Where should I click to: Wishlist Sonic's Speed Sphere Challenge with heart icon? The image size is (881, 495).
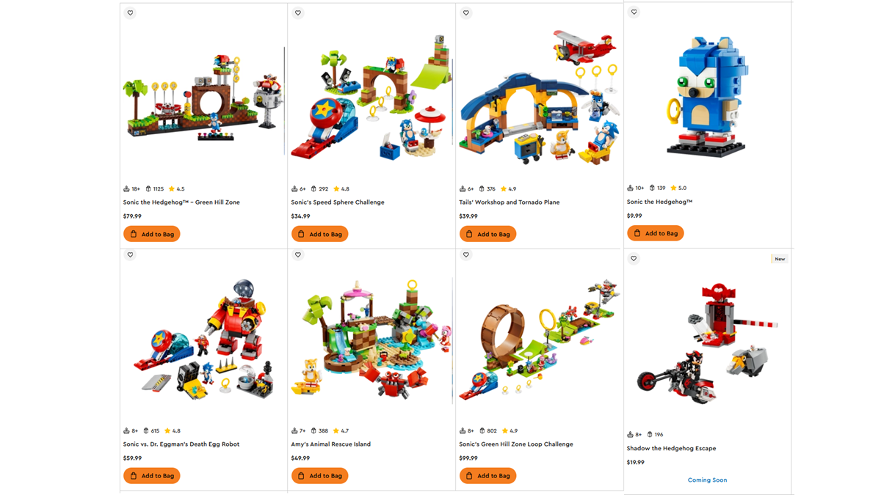coord(297,12)
